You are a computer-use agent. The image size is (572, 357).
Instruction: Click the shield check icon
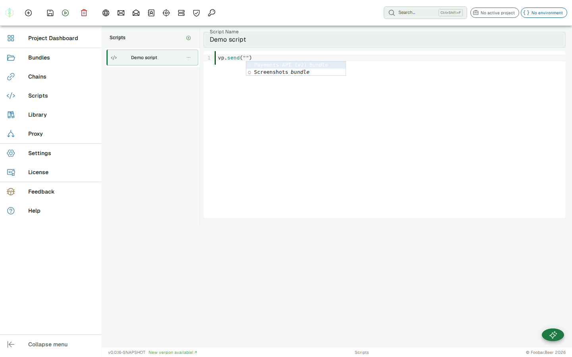(196, 13)
